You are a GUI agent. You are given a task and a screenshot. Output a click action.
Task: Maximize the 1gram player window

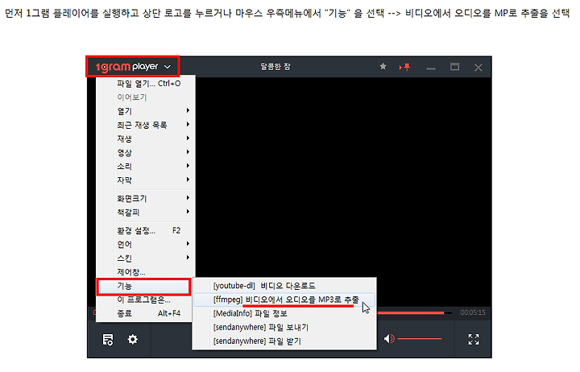coord(454,67)
